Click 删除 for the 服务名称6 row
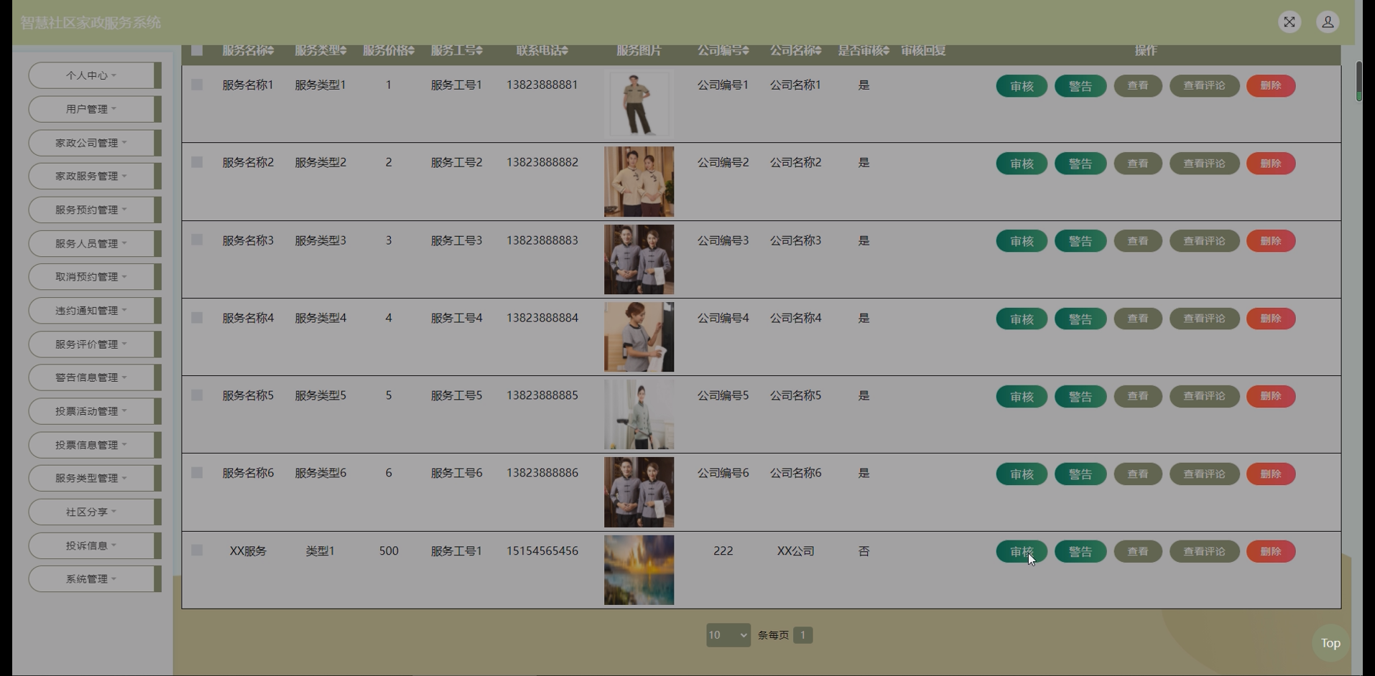This screenshot has width=1375, height=676. 1271,474
